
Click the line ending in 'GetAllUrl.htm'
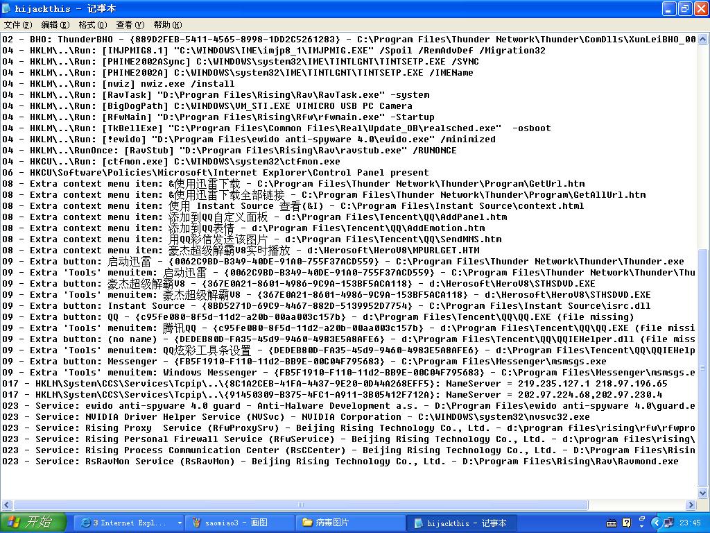point(324,195)
